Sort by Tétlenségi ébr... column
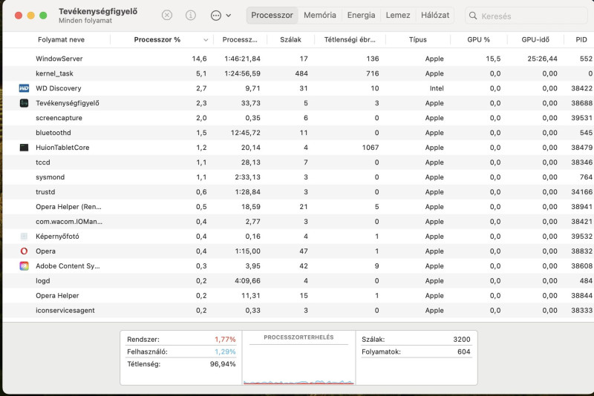 (x=350, y=40)
